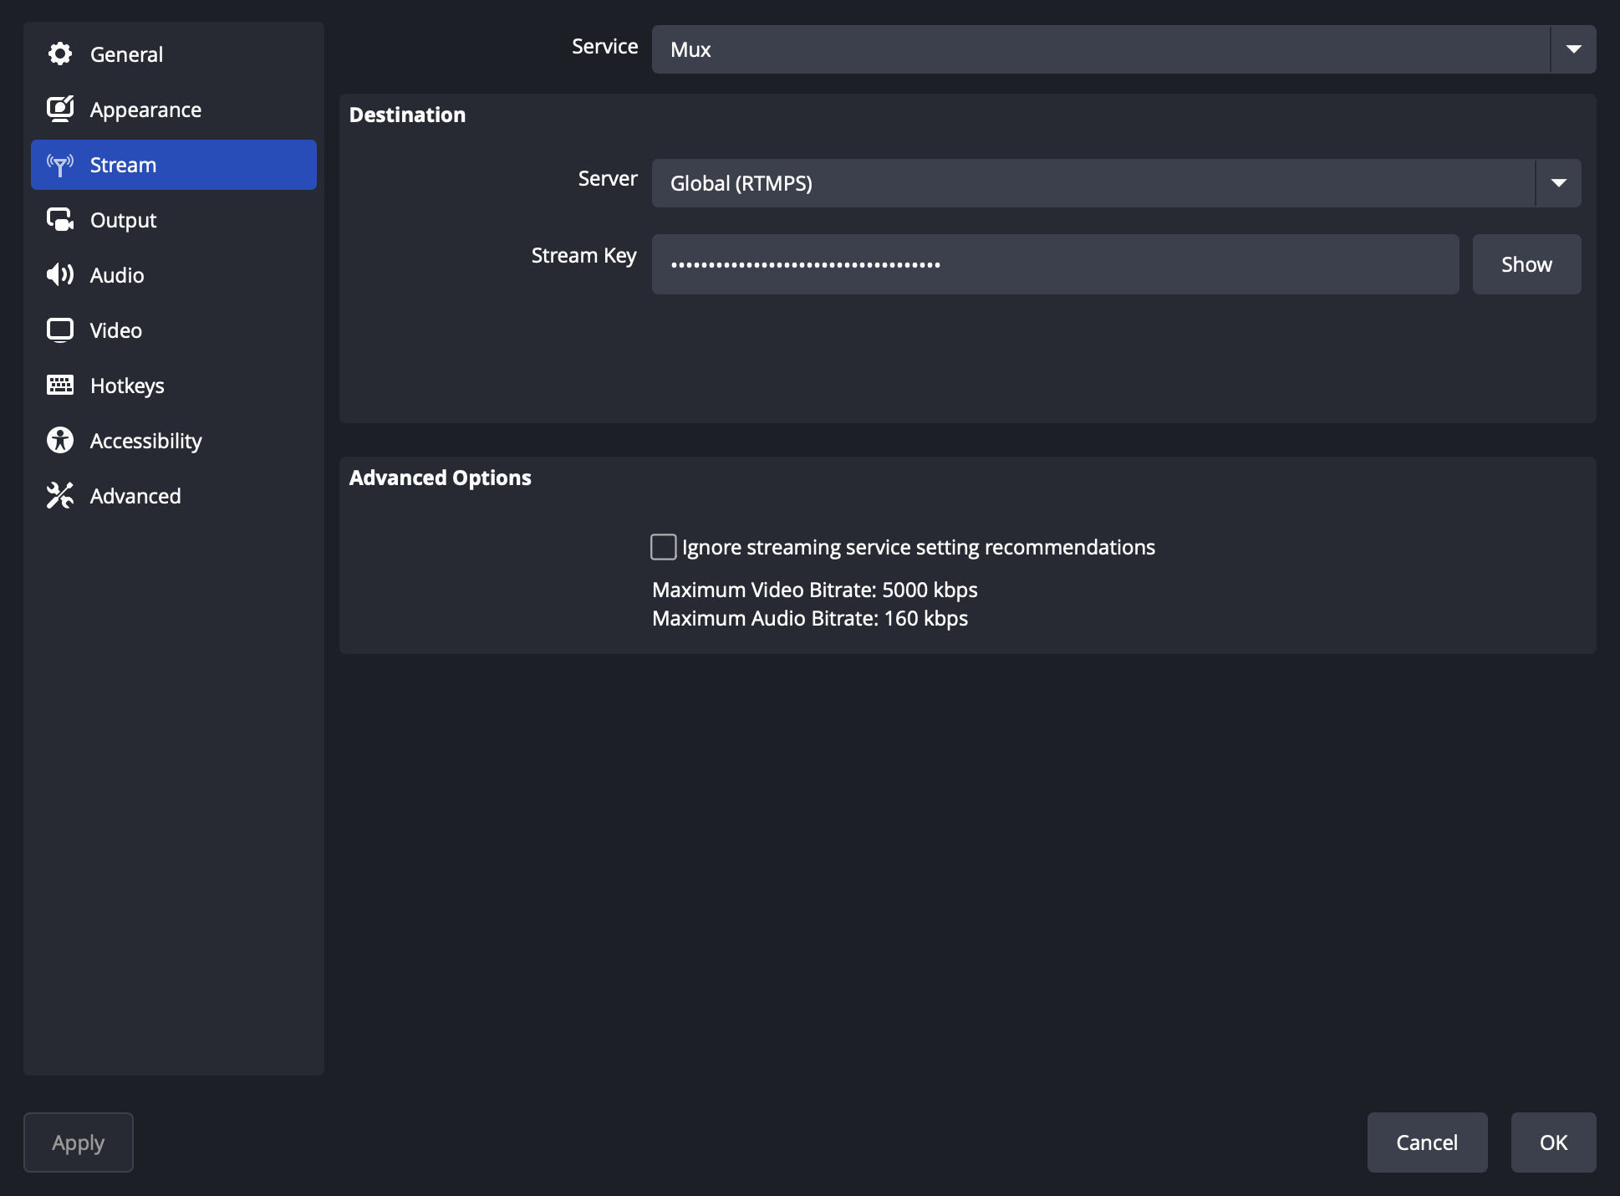The image size is (1620, 1196).
Task: Expand the Server dropdown arrow
Action: point(1558,183)
